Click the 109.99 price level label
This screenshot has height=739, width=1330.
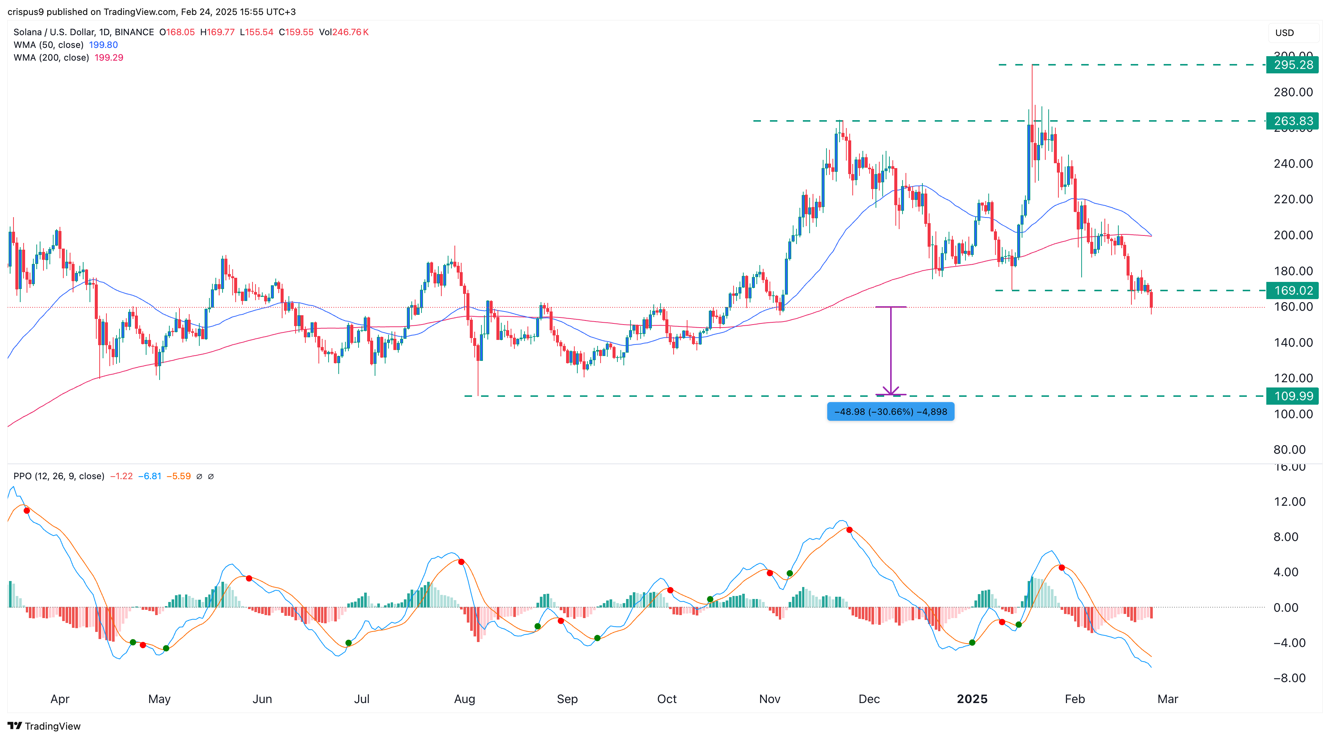[1292, 396]
